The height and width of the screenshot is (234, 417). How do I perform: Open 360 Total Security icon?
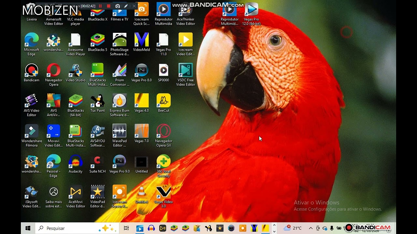[164, 166]
